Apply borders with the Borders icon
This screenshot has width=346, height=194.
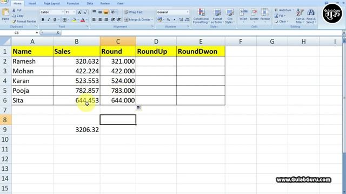[64, 20]
